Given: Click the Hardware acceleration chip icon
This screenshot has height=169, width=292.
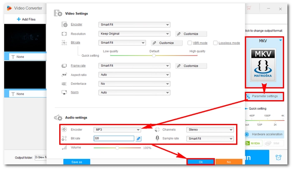Looking at the screenshot, I should (x=247, y=134).
